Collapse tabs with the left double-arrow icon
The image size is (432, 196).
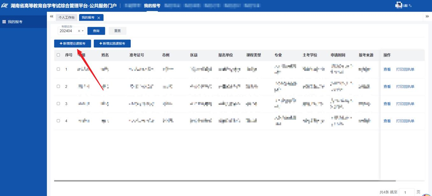(x=51, y=16)
